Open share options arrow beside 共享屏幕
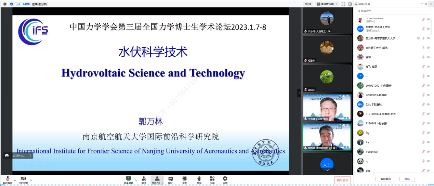The height and width of the screenshot is (186, 434). coord(135,180)
